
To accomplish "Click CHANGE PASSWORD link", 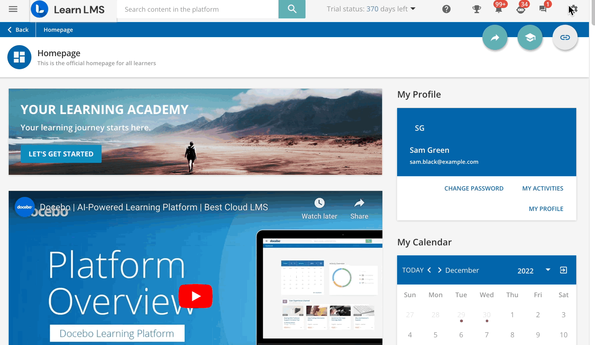I will tap(474, 188).
